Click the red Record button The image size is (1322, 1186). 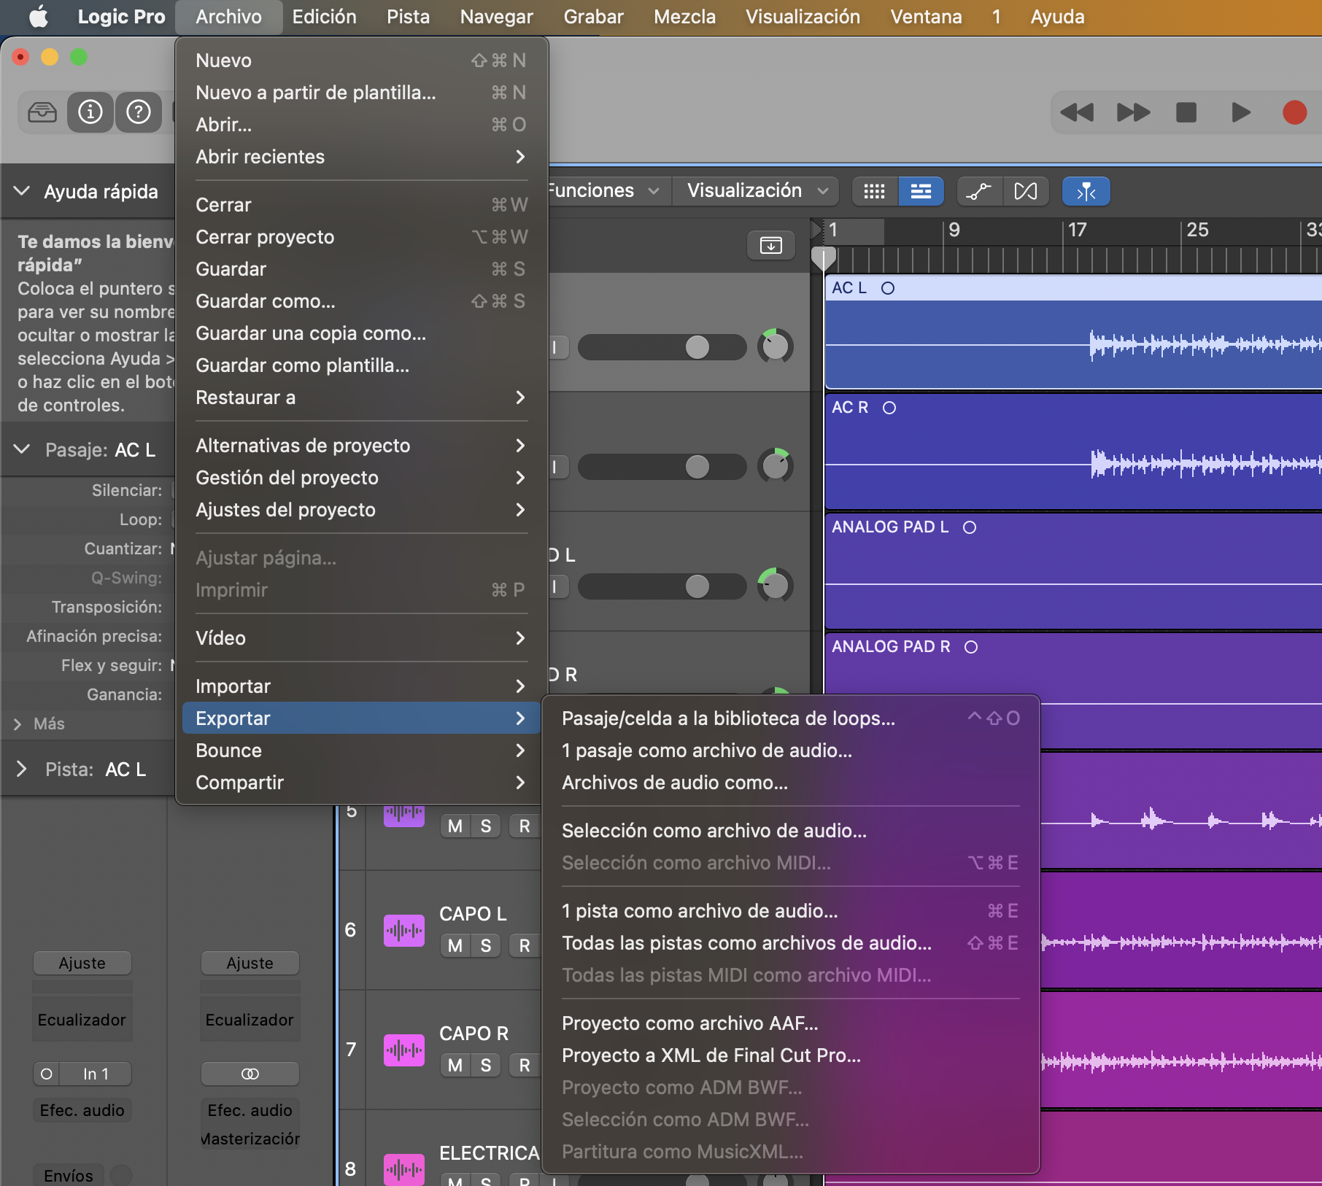(x=1294, y=112)
